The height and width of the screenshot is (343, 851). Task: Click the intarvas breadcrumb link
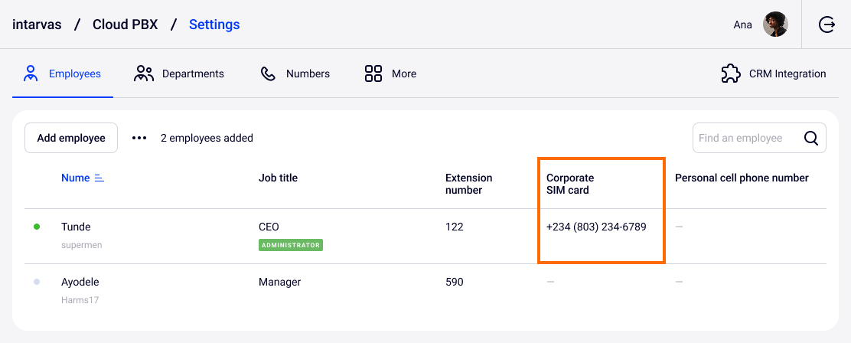coord(35,24)
